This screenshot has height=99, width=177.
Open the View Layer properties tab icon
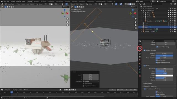coord(140,54)
